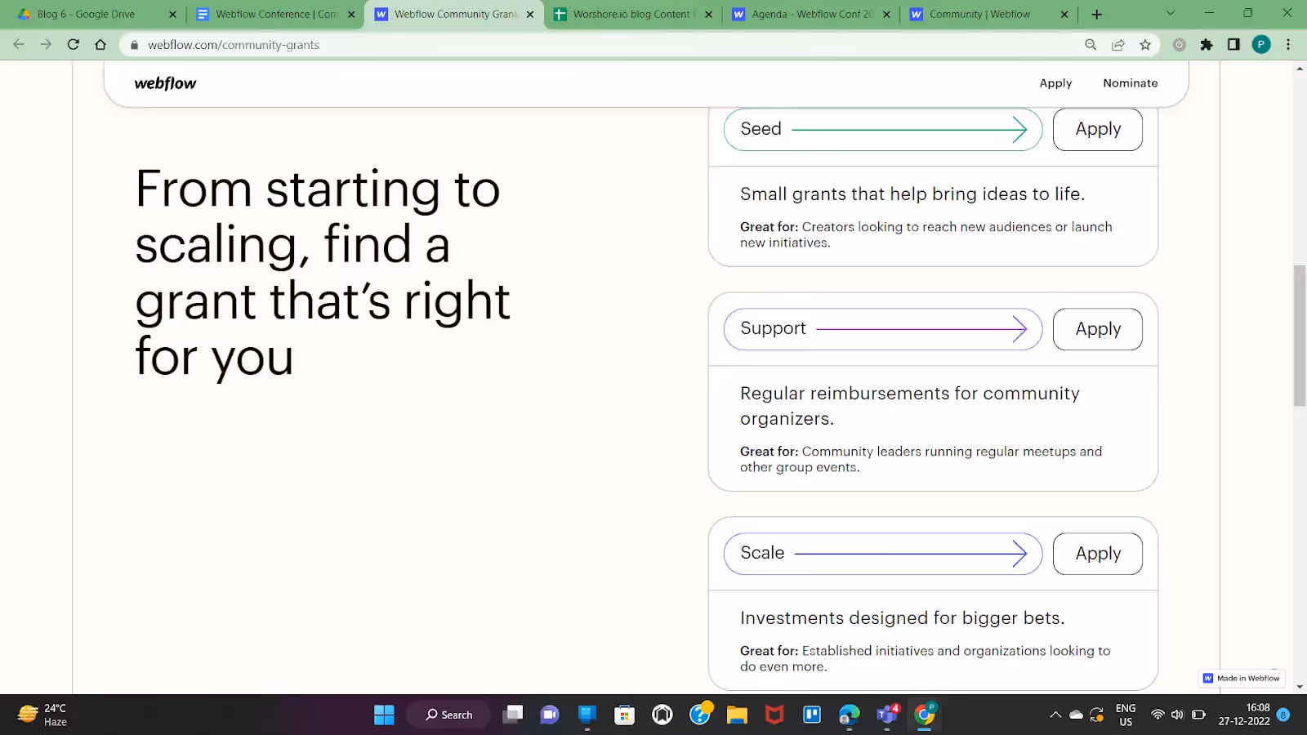Click heading 'From starting to scaling'
This screenshot has height=735, width=1307.
[323, 273]
